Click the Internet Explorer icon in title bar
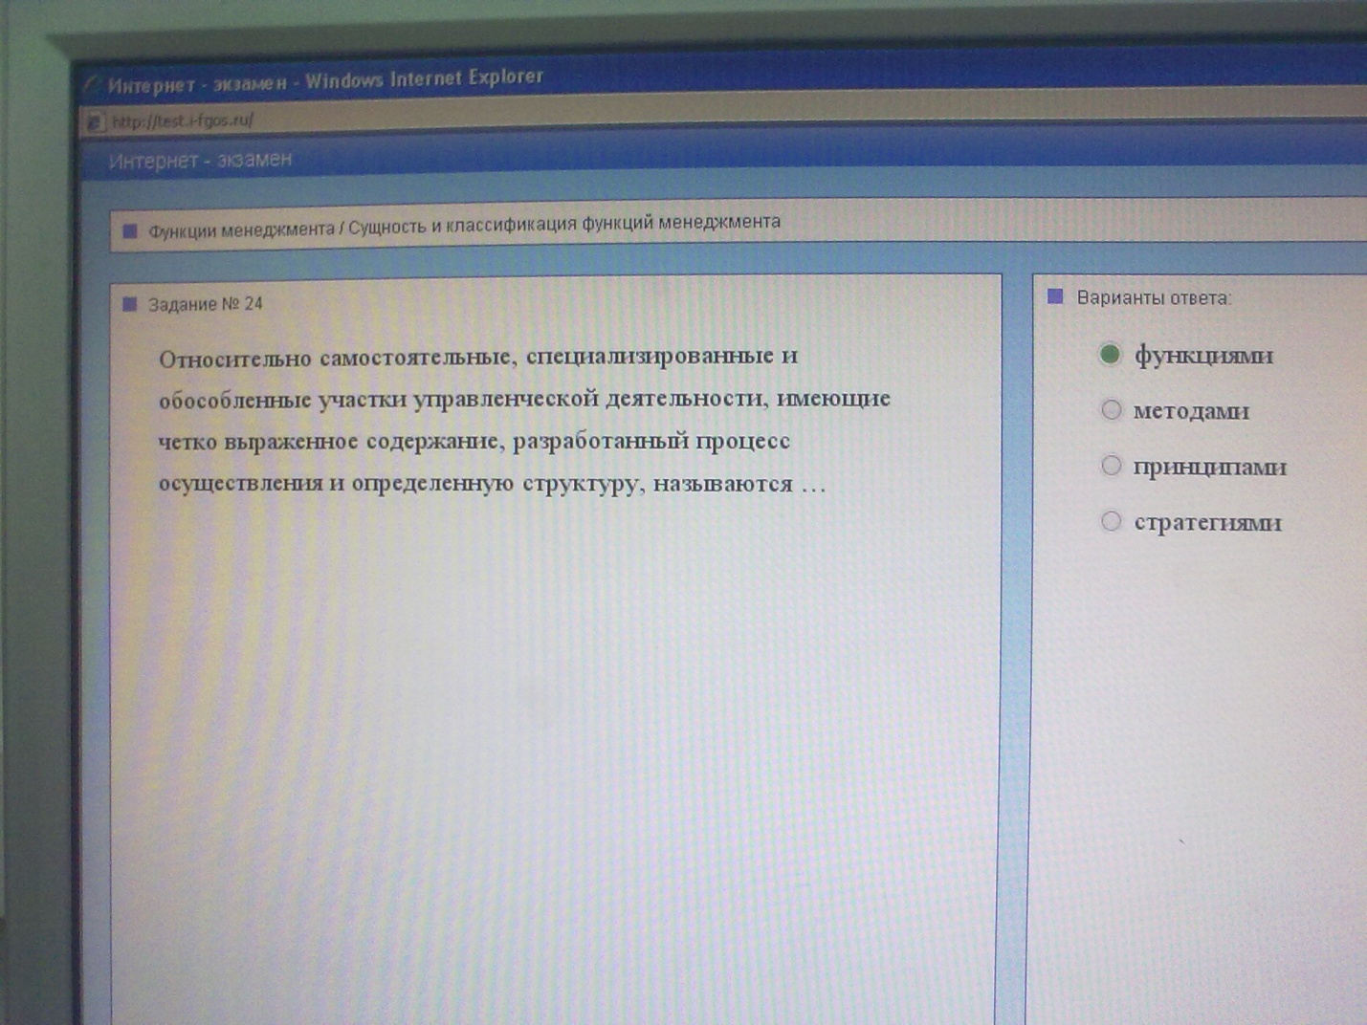The width and height of the screenshot is (1367, 1025). point(92,86)
